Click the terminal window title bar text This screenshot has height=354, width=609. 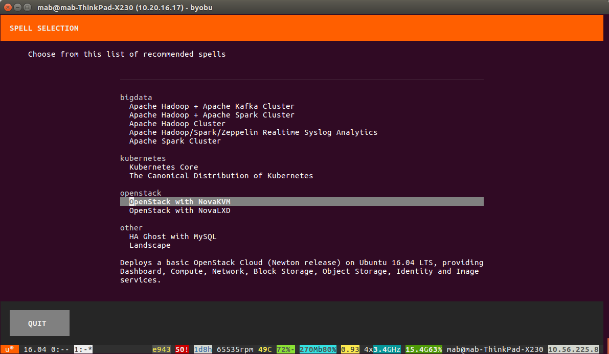tap(125, 7)
